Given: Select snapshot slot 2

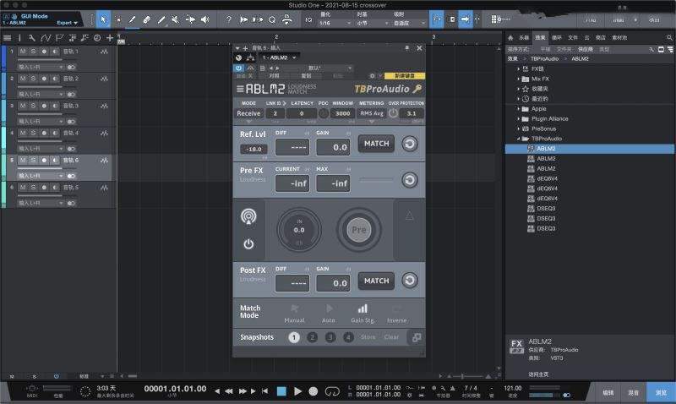Looking at the screenshot, I should [x=312, y=337].
